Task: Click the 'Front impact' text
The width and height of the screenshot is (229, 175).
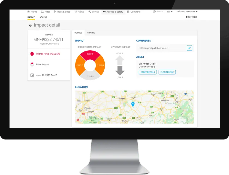Action: [x=43, y=65]
